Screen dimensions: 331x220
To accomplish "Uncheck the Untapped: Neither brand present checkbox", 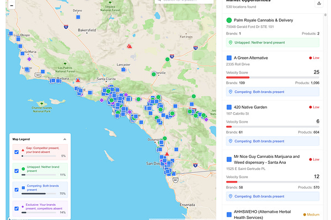I will coord(17,170).
